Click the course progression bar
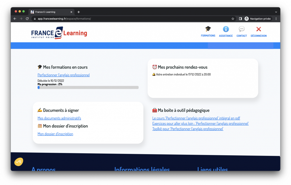The image size is (291, 185). [88, 88]
